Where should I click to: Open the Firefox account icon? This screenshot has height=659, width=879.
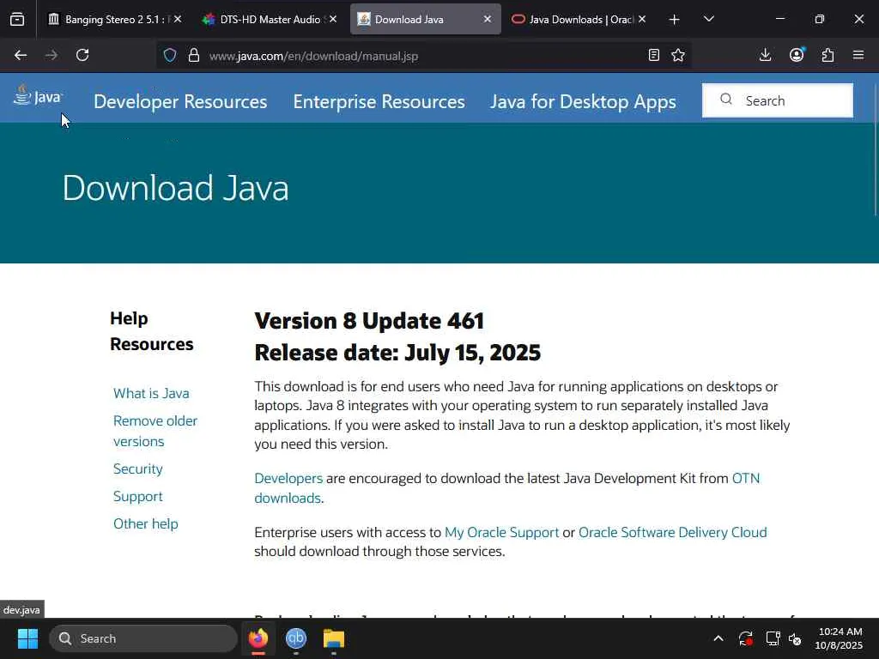pyautogui.click(x=797, y=55)
